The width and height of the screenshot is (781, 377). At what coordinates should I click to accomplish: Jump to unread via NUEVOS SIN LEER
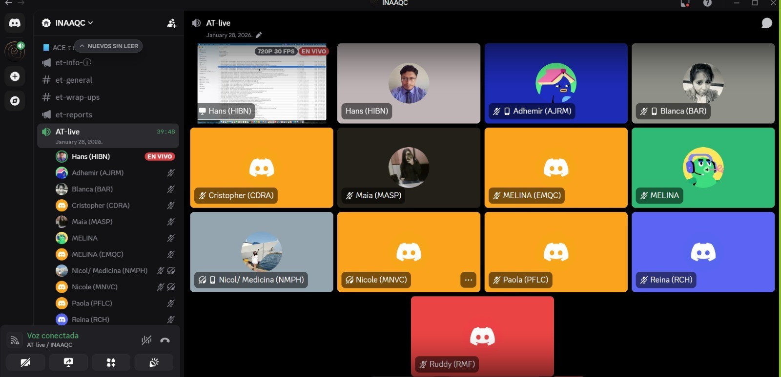coord(108,46)
